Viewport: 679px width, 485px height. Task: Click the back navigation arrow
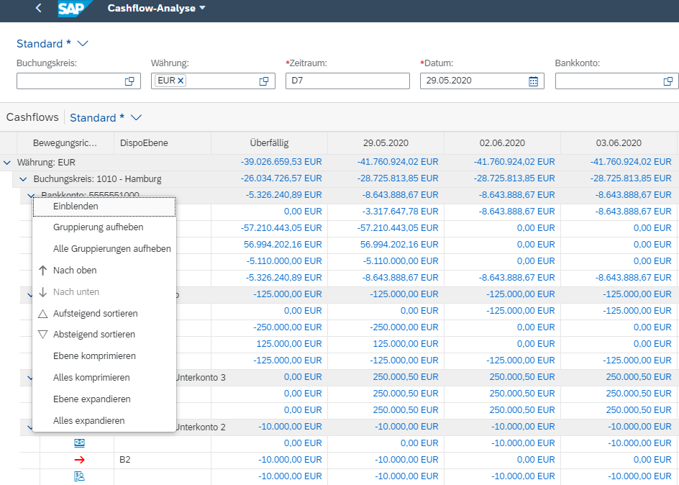pos(38,9)
